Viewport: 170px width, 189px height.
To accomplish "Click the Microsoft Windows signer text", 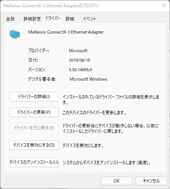I will [x=88, y=79].
